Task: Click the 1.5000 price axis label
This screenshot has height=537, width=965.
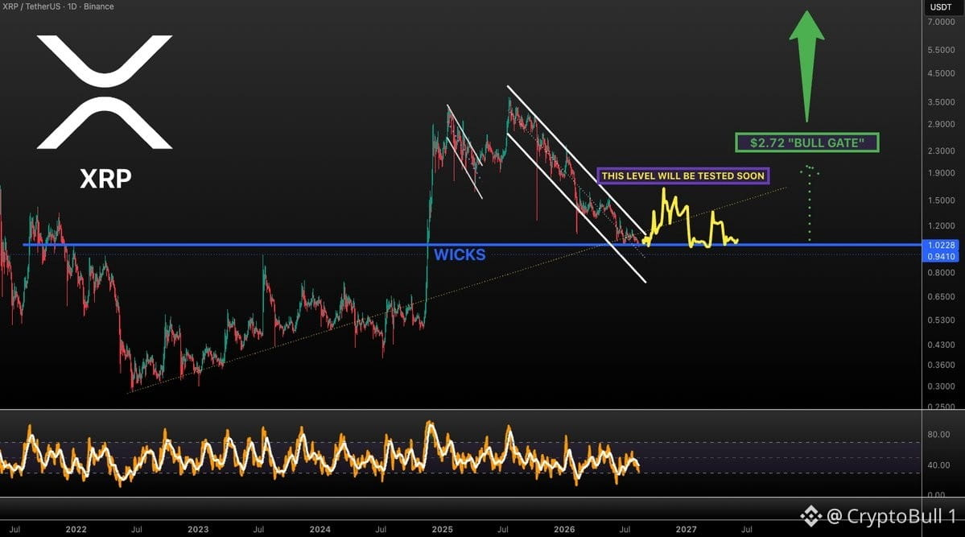Action: point(941,200)
